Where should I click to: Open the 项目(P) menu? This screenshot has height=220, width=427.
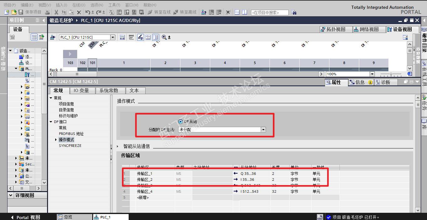pyautogui.click(x=9, y=5)
